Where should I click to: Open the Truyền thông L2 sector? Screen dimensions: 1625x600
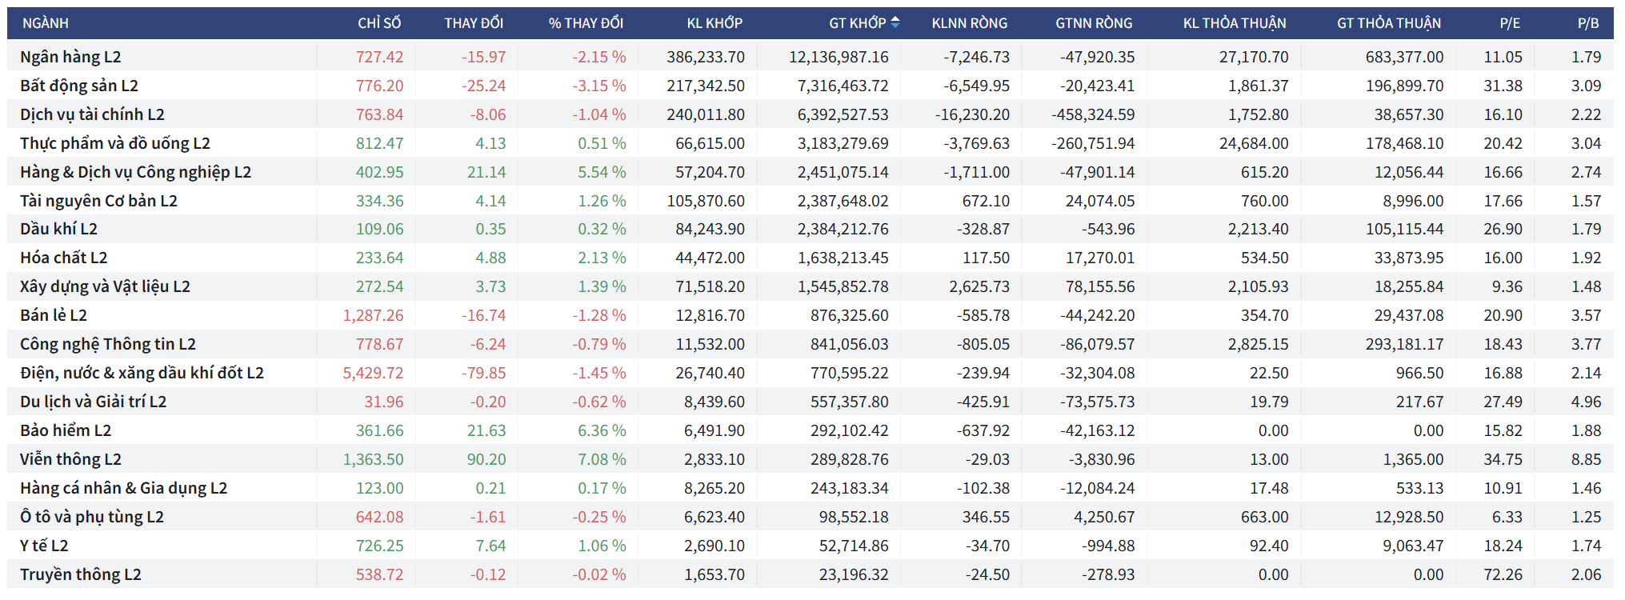81,574
